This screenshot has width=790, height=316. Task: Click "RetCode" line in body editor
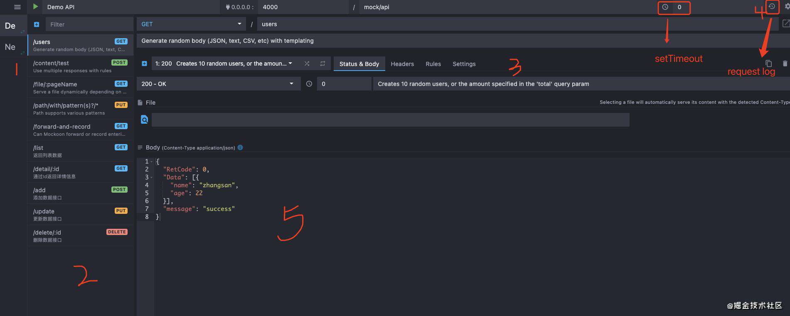pos(186,169)
